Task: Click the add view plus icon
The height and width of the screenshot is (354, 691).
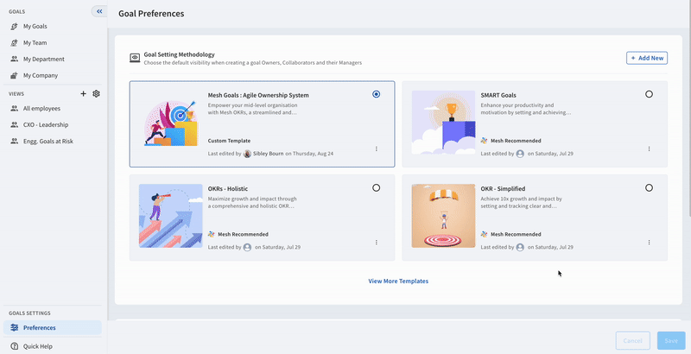Action: pyautogui.click(x=83, y=93)
